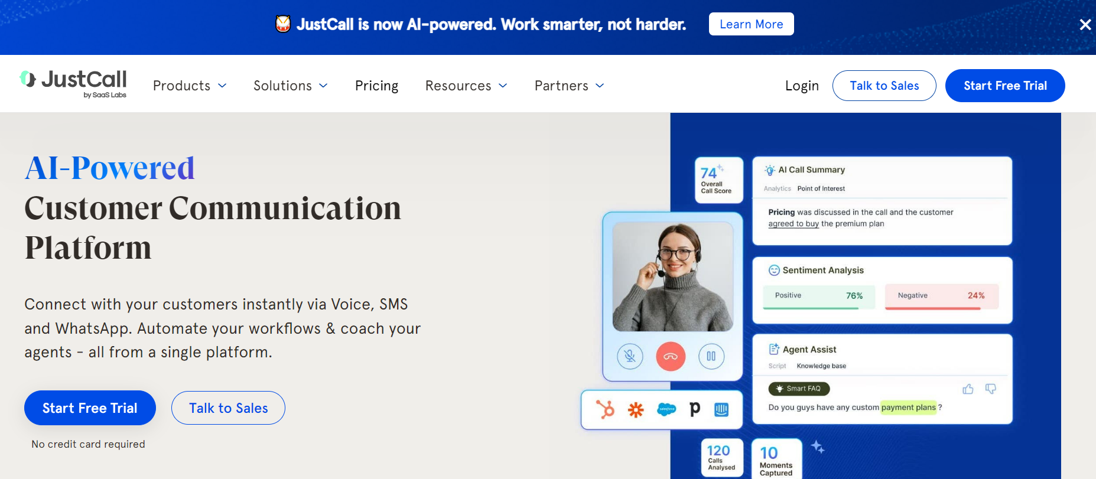
Task: Click the thumbs up icon in Agent Assist
Action: (x=968, y=389)
